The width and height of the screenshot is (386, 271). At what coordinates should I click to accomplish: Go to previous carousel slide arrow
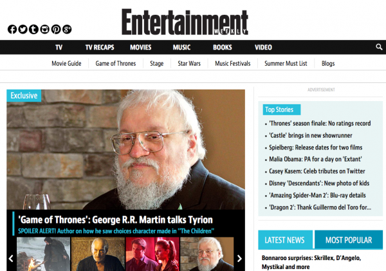(11, 258)
